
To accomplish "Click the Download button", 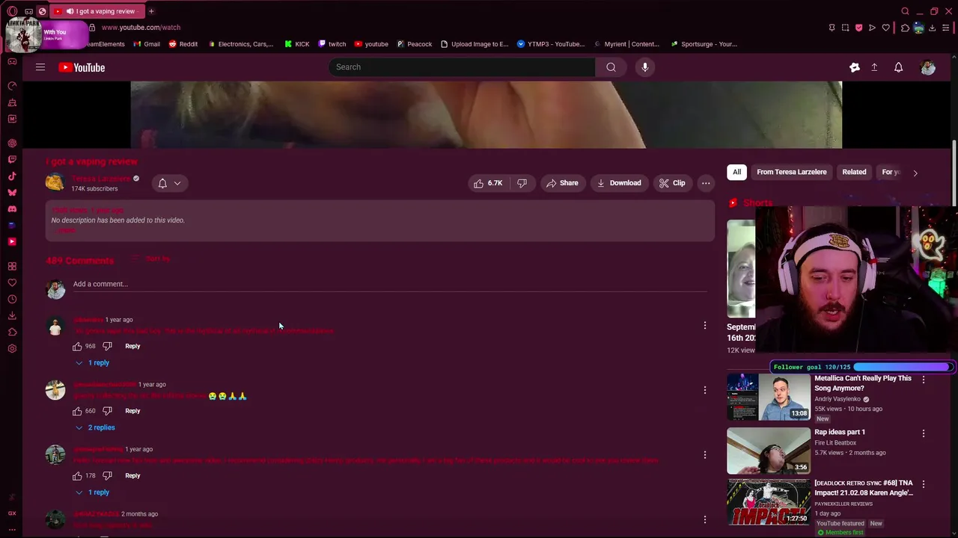I will 619,183.
